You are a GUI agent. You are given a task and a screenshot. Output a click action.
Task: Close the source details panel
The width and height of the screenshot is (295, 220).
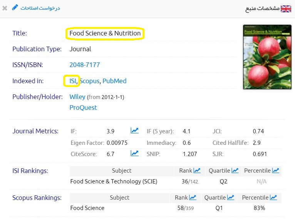5,8
